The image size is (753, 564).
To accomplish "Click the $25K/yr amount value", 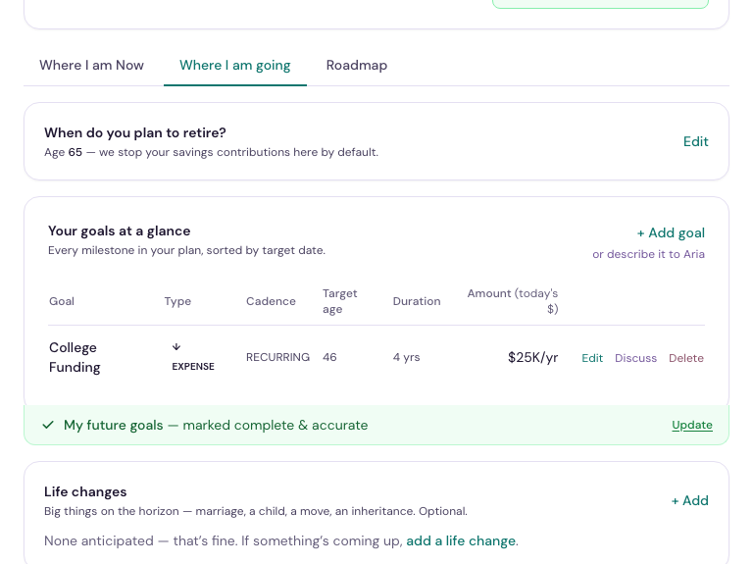I will tap(532, 357).
